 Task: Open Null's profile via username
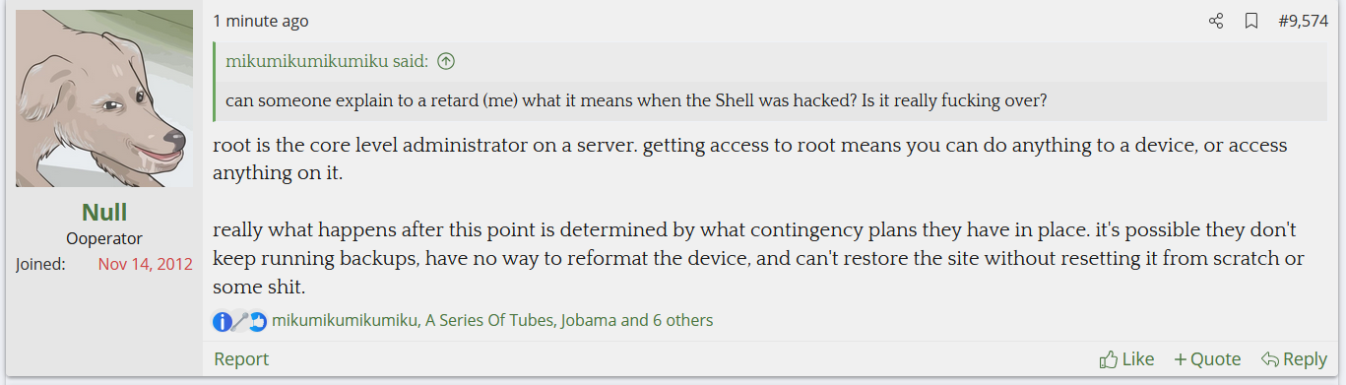[104, 212]
